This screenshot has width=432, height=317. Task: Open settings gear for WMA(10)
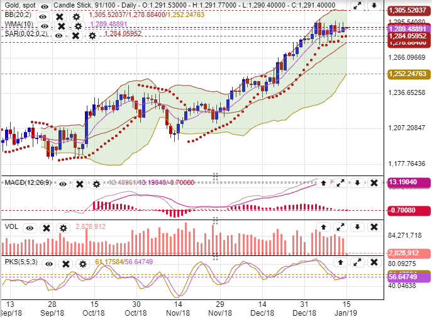click(78, 26)
